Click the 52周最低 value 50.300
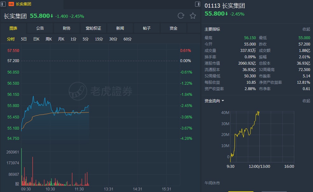Screen dimensions: 313x192 point(250,76)
